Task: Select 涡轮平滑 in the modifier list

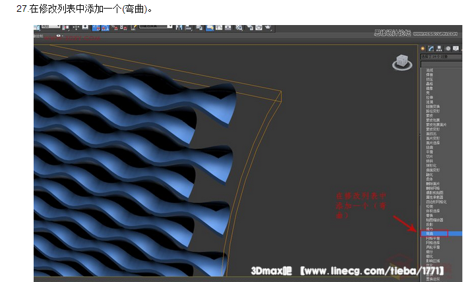Action: click(x=433, y=247)
